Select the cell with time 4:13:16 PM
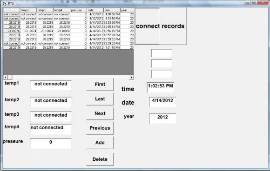 click(112, 19)
